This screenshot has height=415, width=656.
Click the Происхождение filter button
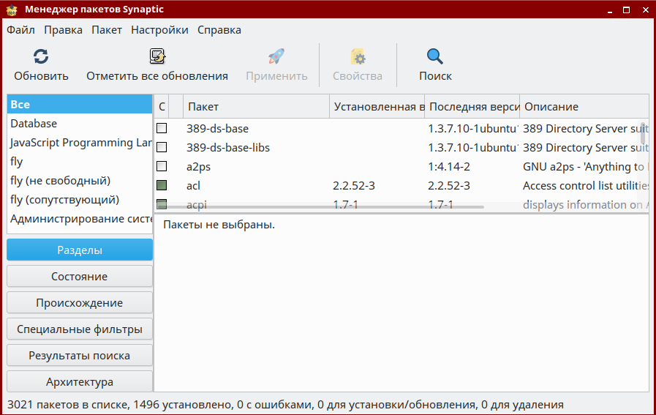tap(80, 303)
